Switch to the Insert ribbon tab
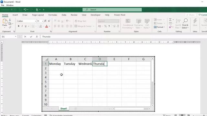This screenshot has height=116, width=207. point(15,15)
